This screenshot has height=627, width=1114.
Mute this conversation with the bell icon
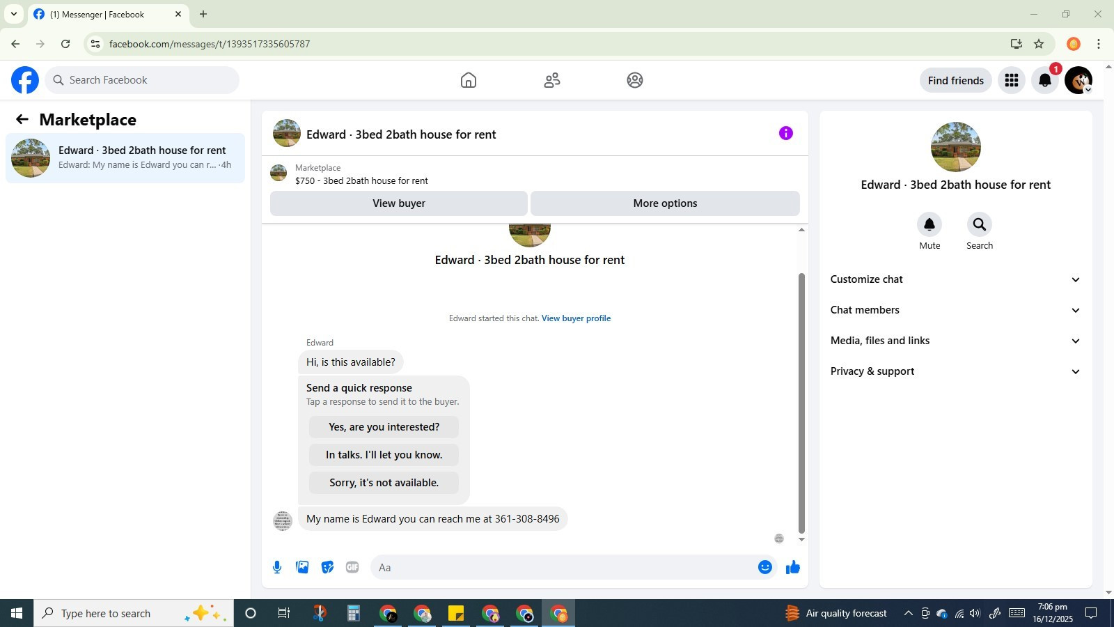click(929, 224)
